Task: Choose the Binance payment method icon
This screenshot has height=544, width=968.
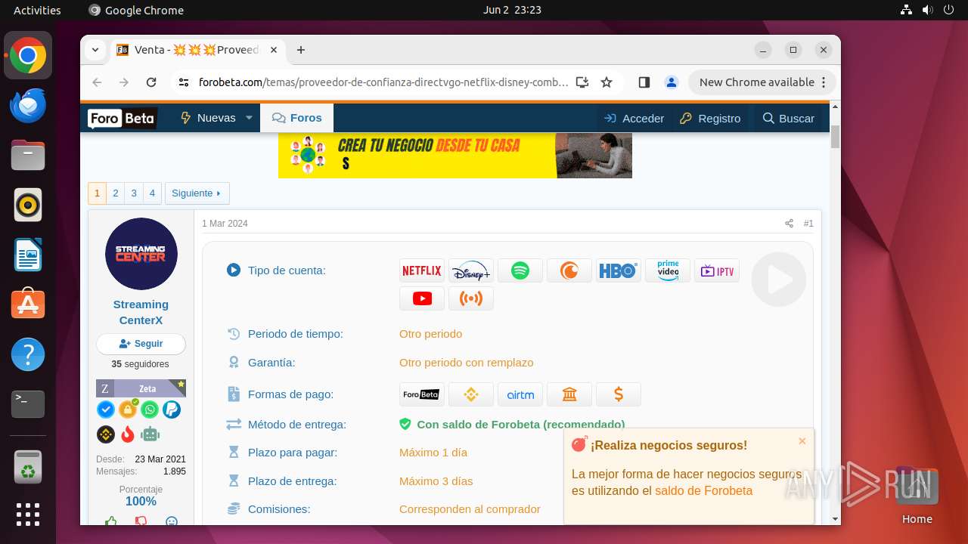Action: pyautogui.click(x=471, y=394)
